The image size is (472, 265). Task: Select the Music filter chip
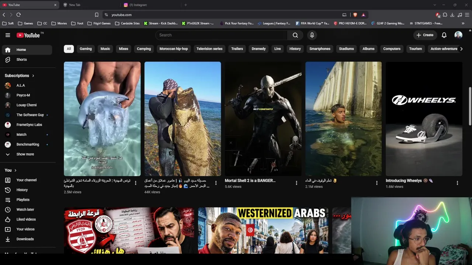tap(105, 49)
